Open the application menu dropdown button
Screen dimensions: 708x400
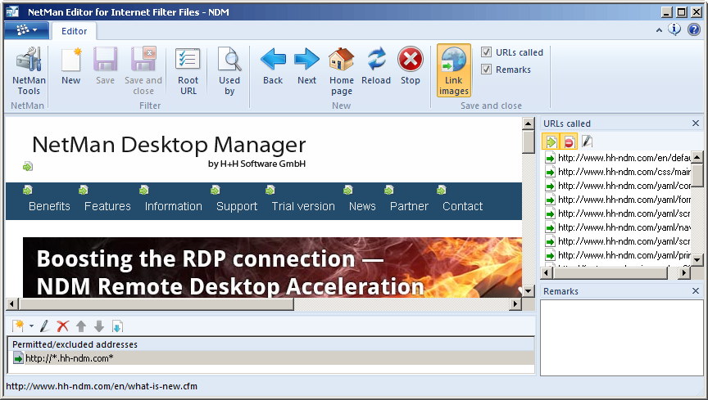26,30
